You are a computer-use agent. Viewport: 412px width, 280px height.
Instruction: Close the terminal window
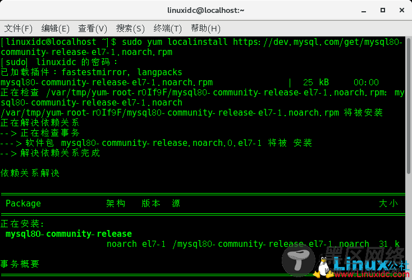tap(402, 10)
